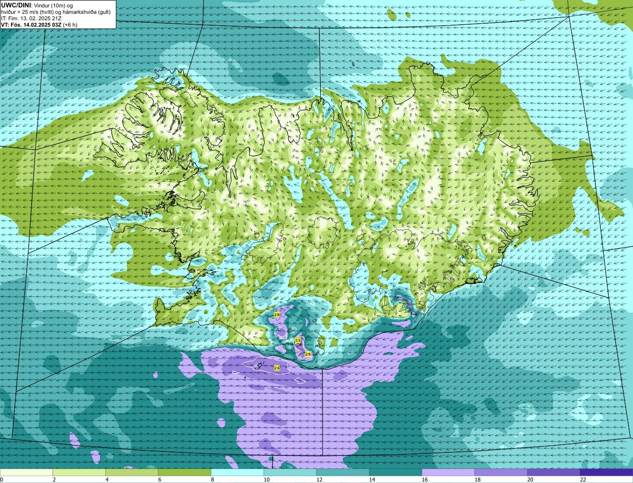Pick the 12–14 m/s teal legend swatch

pos(343,472)
